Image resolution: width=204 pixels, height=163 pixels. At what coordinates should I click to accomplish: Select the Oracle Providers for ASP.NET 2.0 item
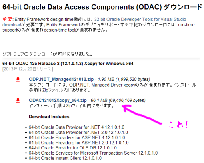click(78, 143)
